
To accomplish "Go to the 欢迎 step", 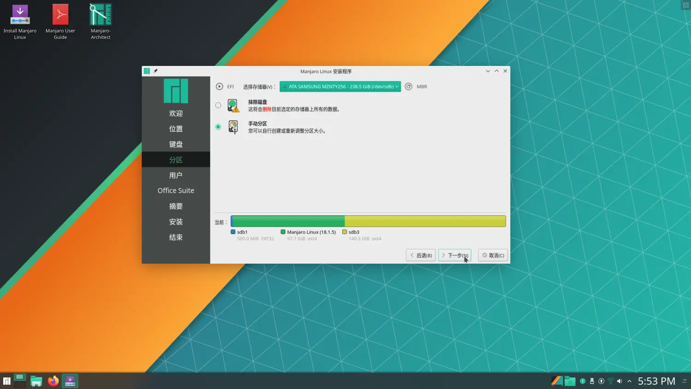I will 176,113.
